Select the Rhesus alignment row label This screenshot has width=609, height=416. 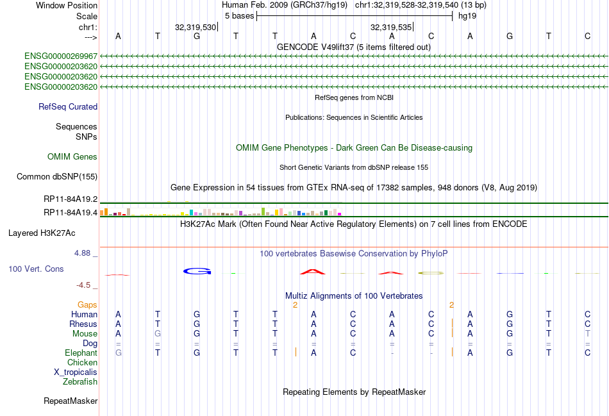(83, 324)
